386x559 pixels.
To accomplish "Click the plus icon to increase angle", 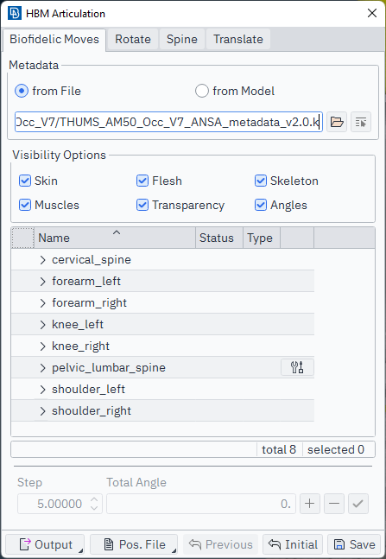I will (x=310, y=504).
